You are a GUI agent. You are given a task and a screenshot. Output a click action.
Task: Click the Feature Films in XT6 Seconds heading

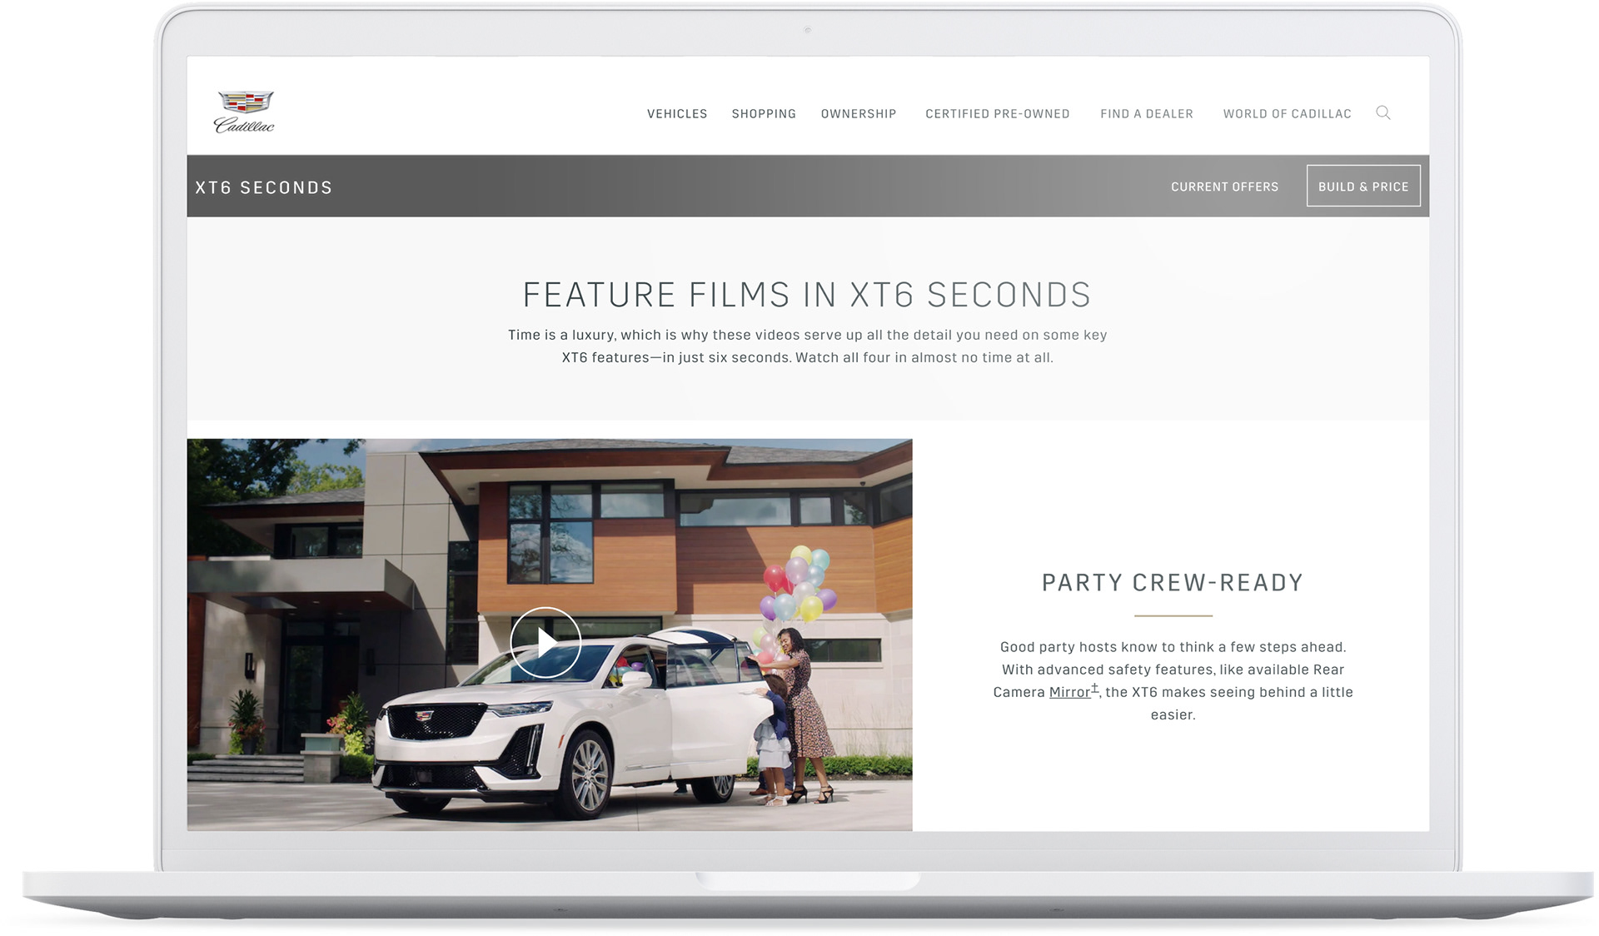(x=806, y=295)
